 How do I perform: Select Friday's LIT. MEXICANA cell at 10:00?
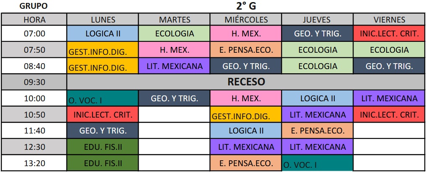click(389, 98)
